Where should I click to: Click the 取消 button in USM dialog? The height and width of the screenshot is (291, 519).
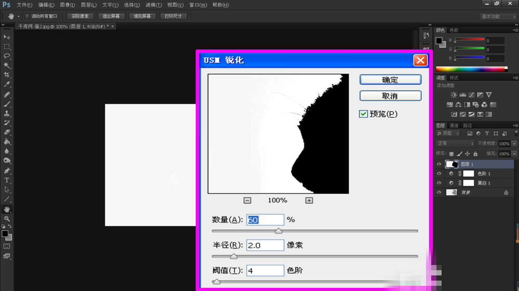[390, 96]
